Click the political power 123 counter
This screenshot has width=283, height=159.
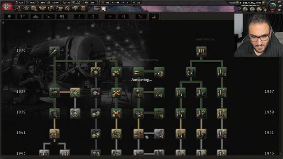(19, 3)
